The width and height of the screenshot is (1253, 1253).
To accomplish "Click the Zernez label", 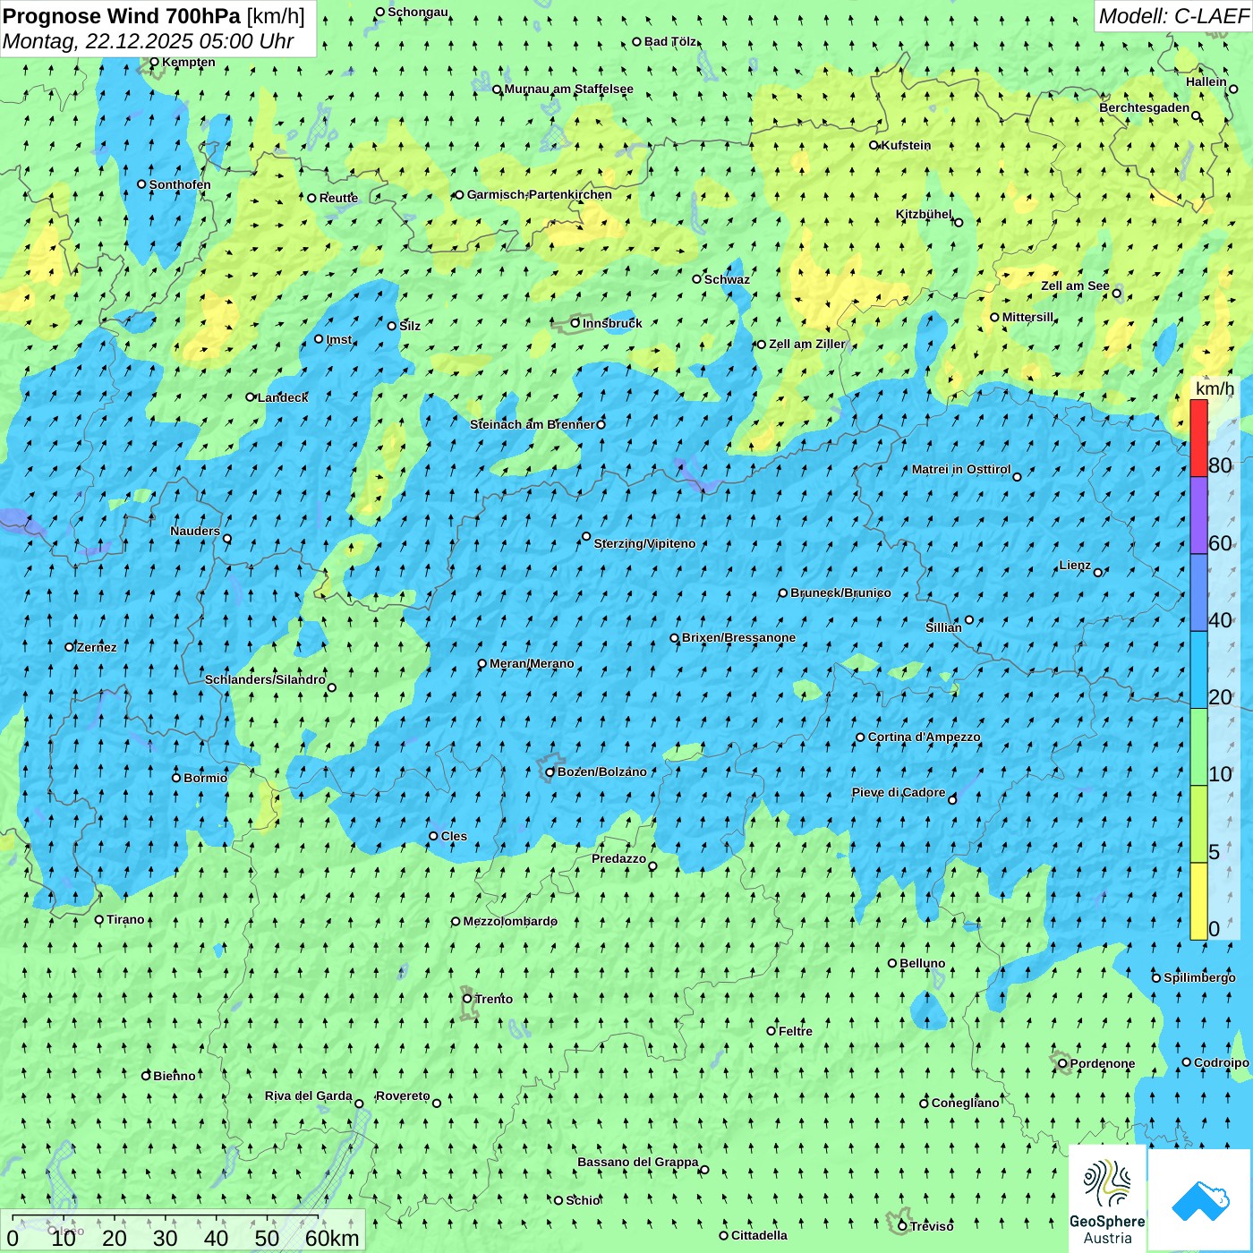I will [97, 647].
